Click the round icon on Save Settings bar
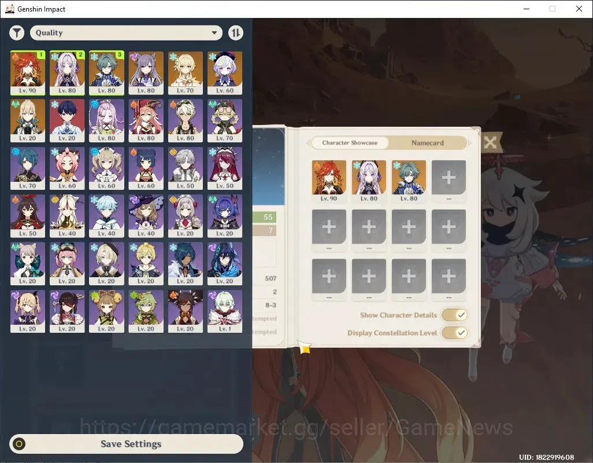 [19, 444]
